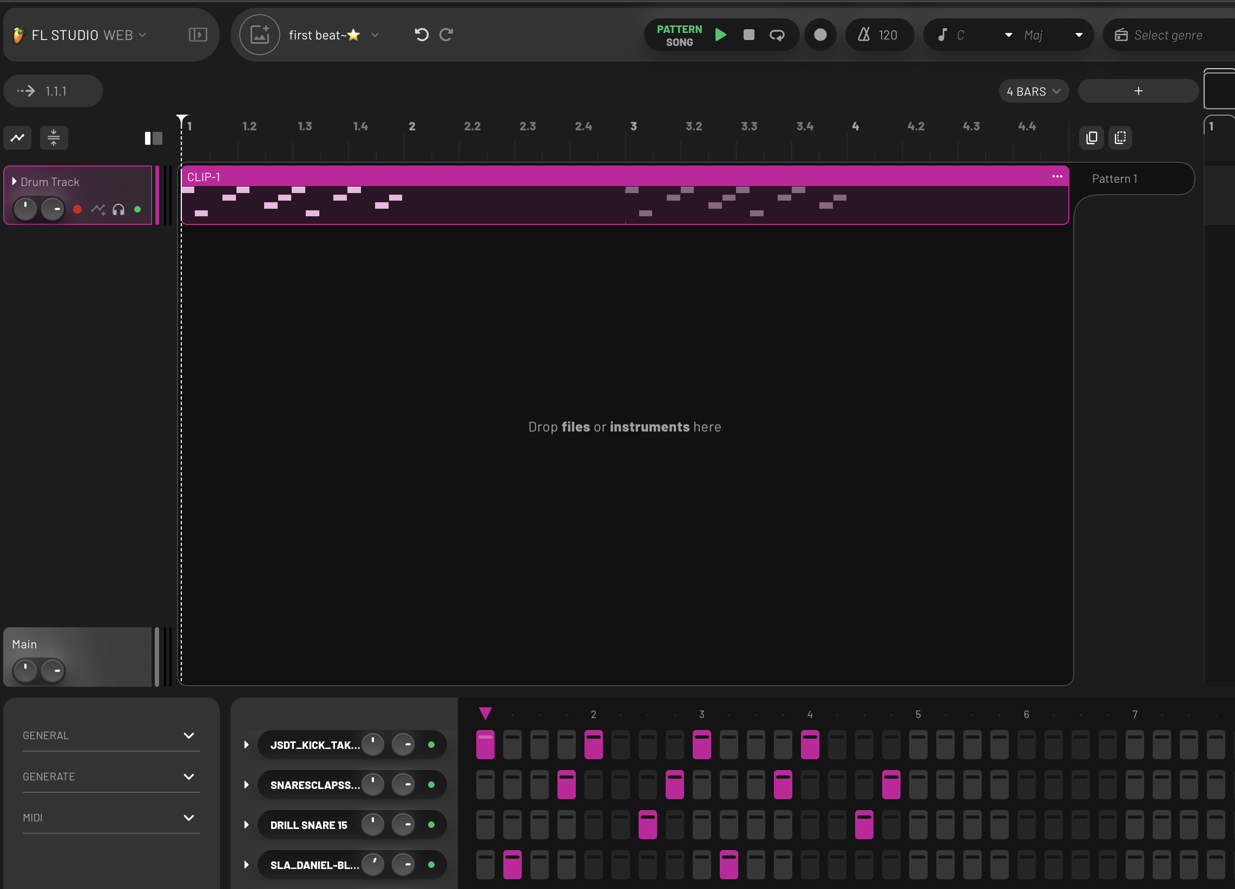Click the collapse tracks height icon
Screen dimensions: 1235x889
[x=54, y=138]
